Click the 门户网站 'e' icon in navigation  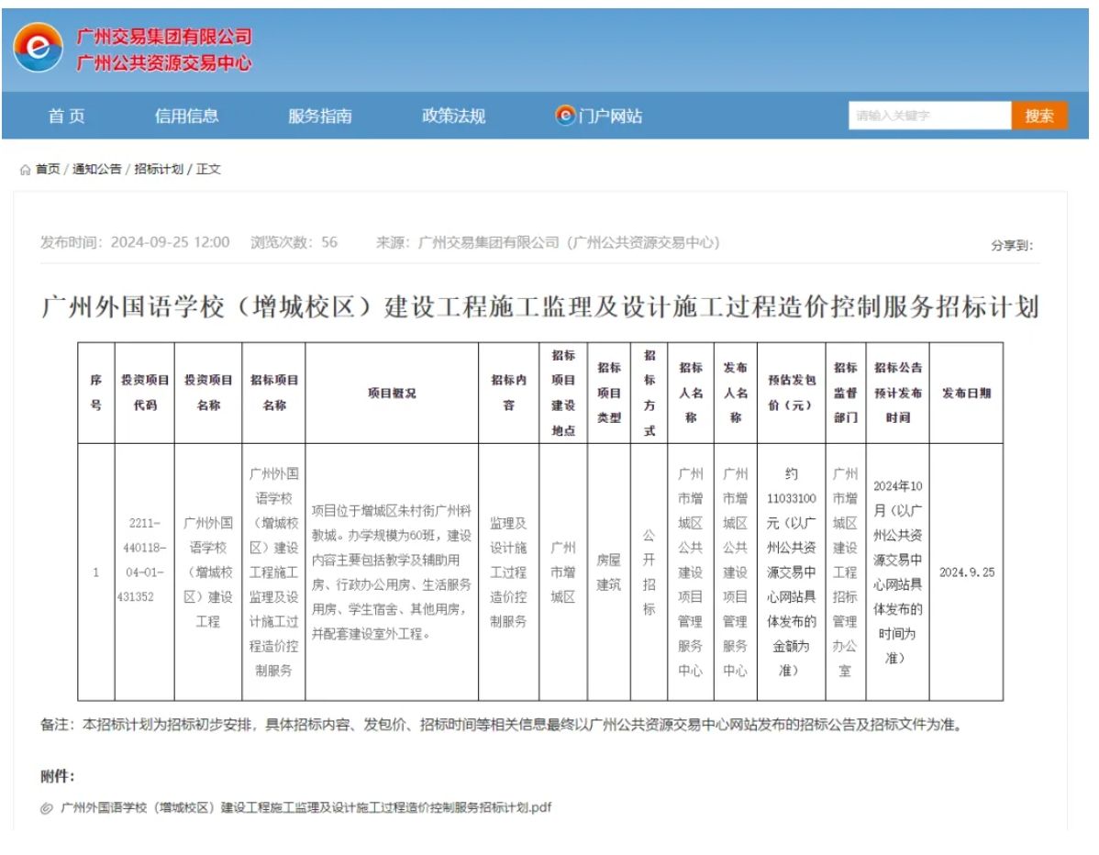pos(565,115)
